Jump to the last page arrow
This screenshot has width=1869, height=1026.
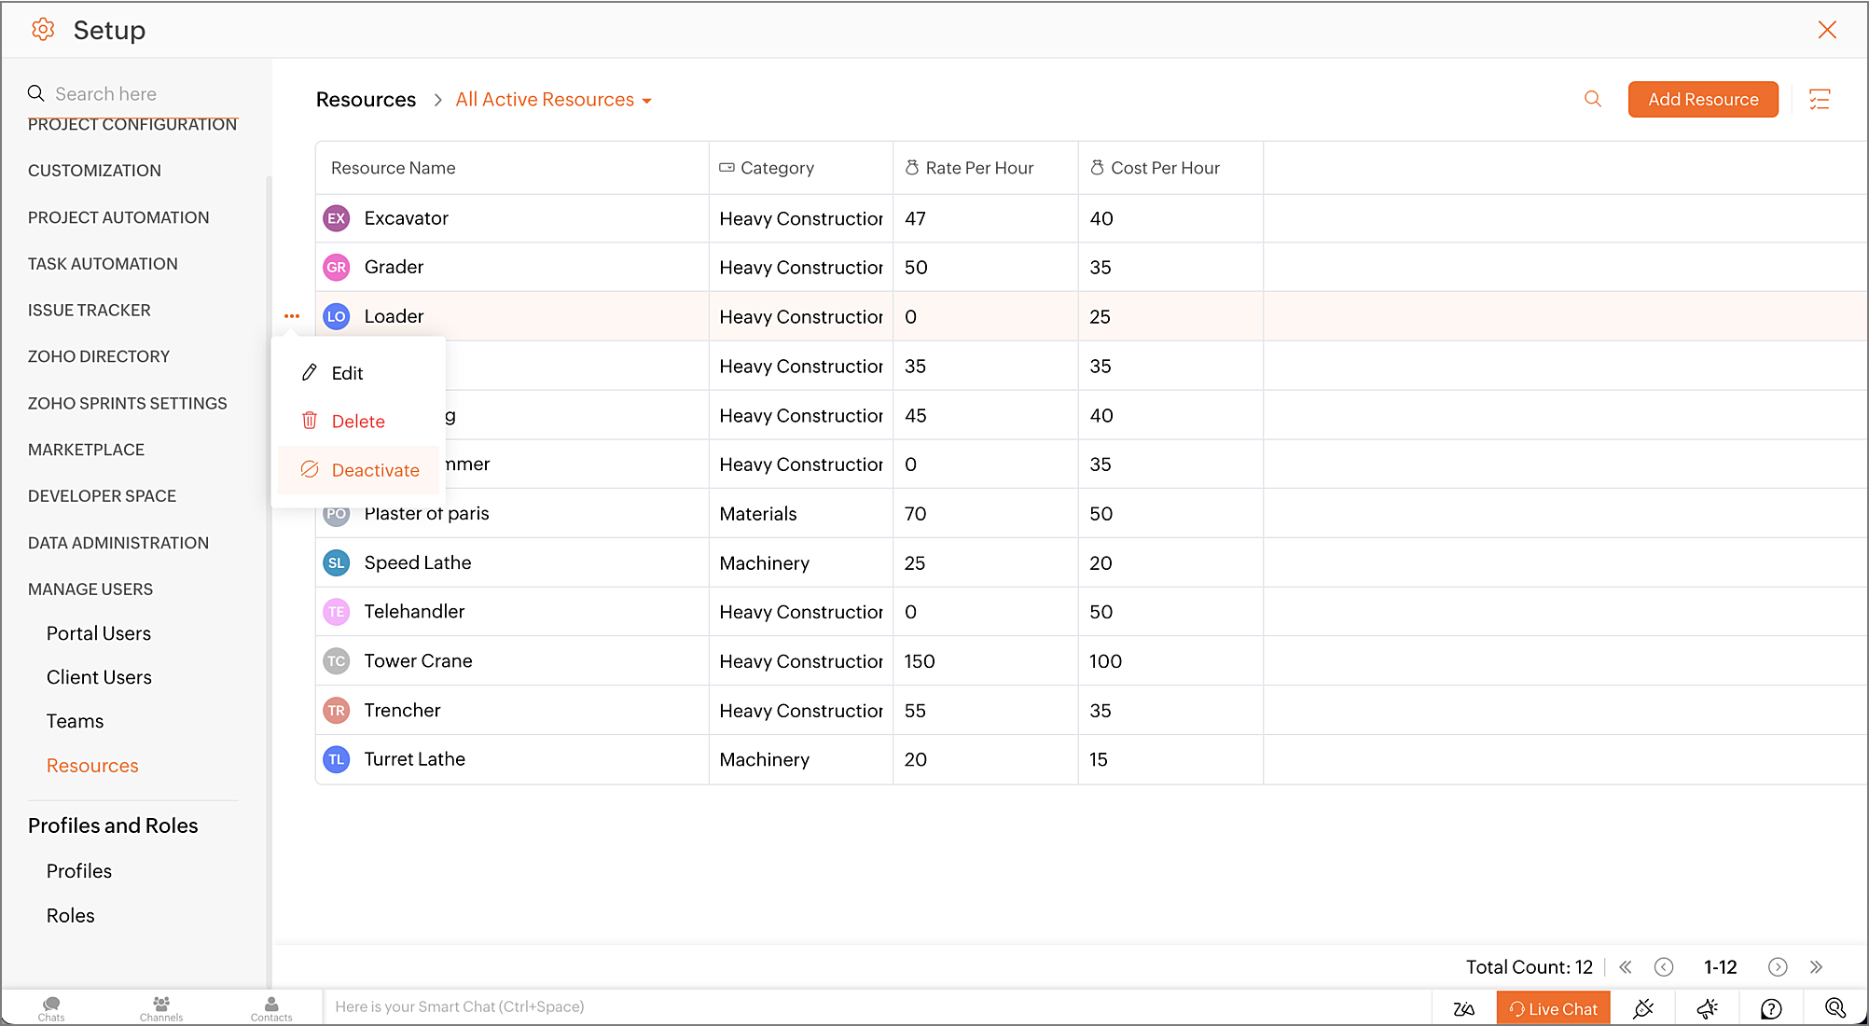[1816, 967]
